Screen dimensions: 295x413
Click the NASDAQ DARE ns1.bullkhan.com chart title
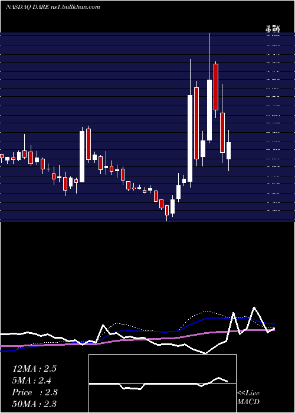[x=53, y=7]
